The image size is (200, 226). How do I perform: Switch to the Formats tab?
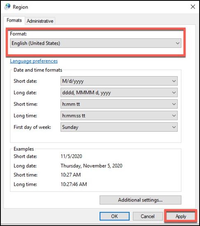(14, 20)
